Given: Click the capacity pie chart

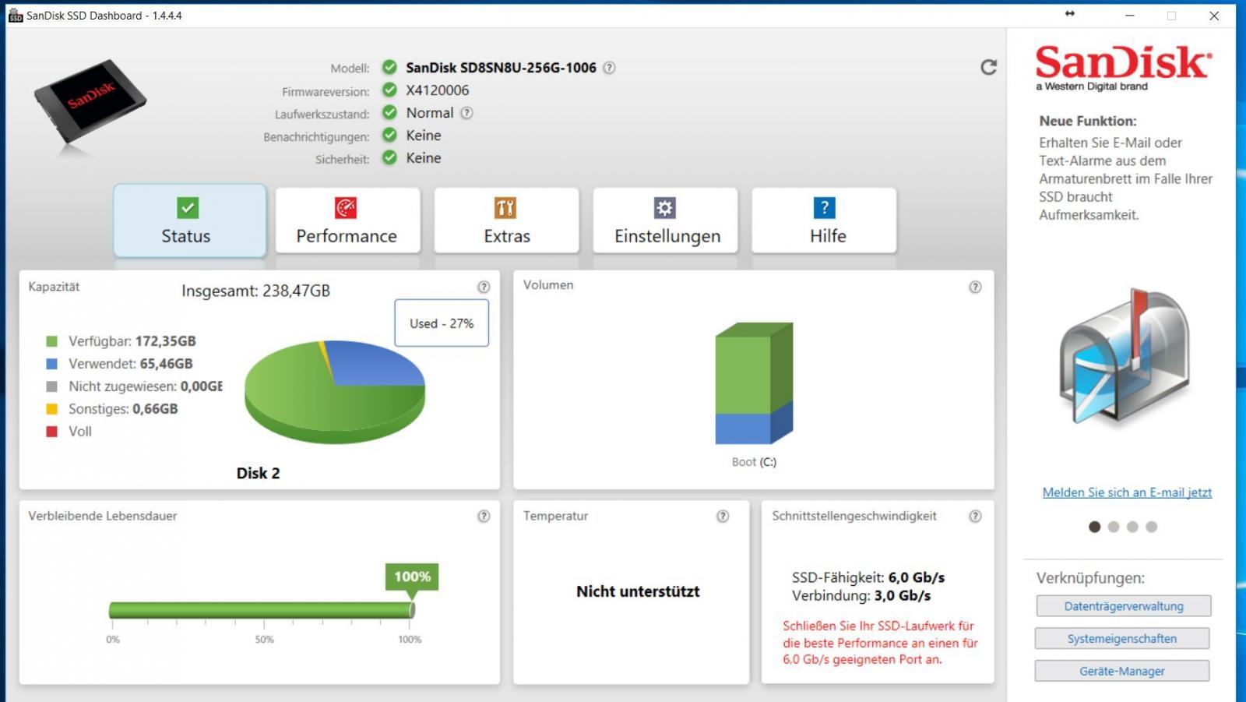Looking at the screenshot, I should coord(335,391).
